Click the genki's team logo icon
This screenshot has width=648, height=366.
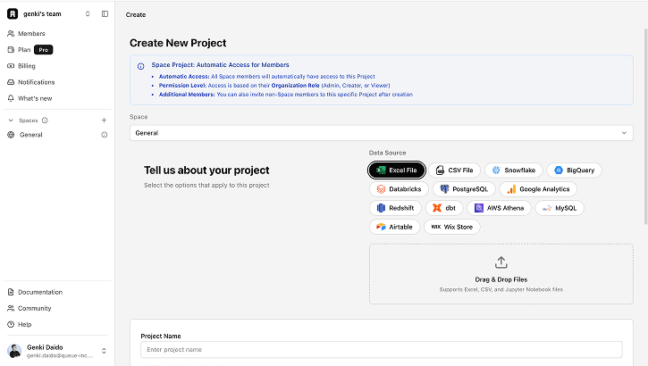tap(12, 14)
